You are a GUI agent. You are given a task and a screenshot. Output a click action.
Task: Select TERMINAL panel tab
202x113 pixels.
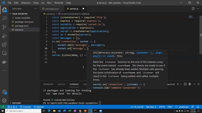tap(74, 84)
